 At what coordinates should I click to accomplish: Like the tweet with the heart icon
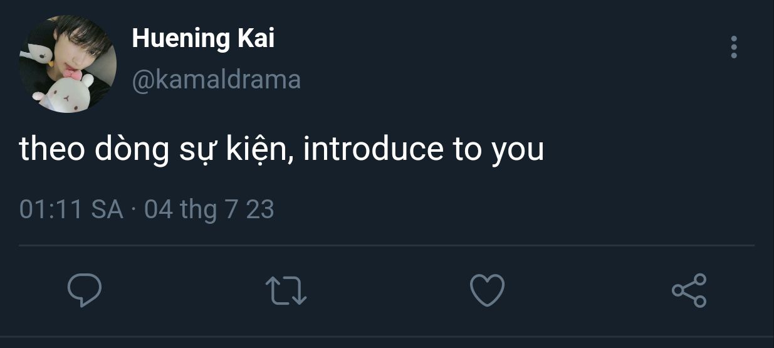(x=487, y=291)
